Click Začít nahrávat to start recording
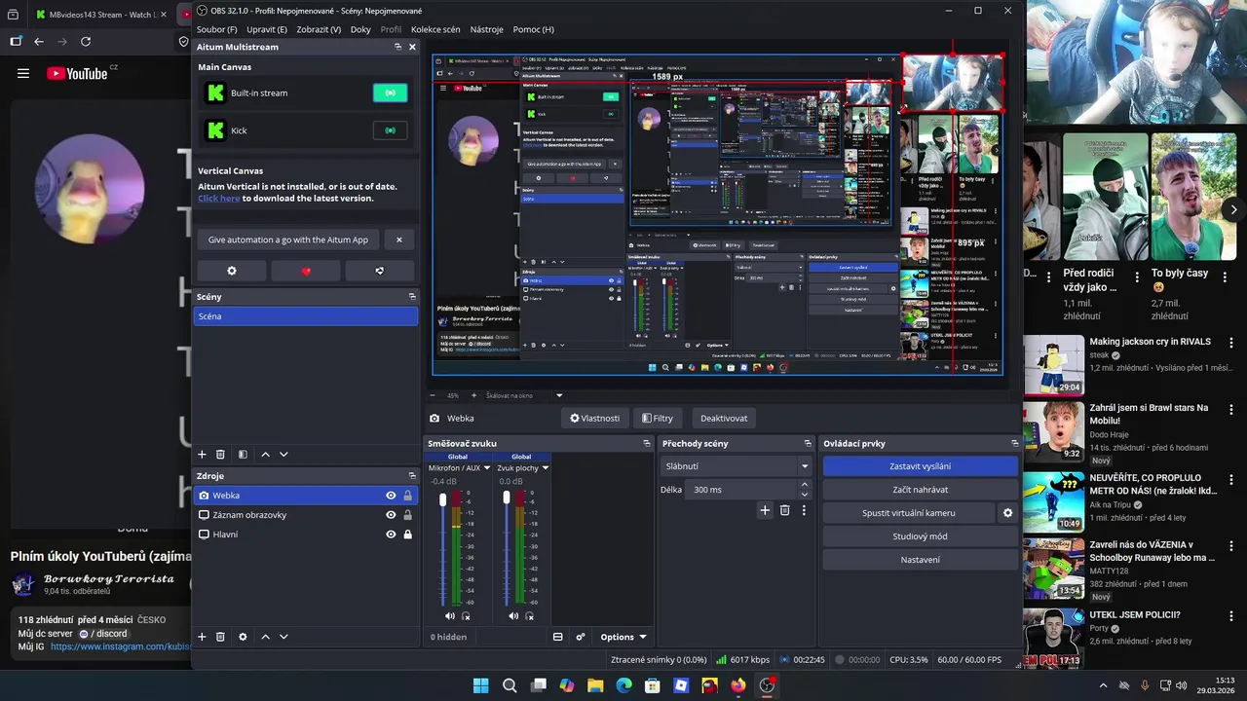Screen dimensions: 1247x701 (x=920, y=490)
